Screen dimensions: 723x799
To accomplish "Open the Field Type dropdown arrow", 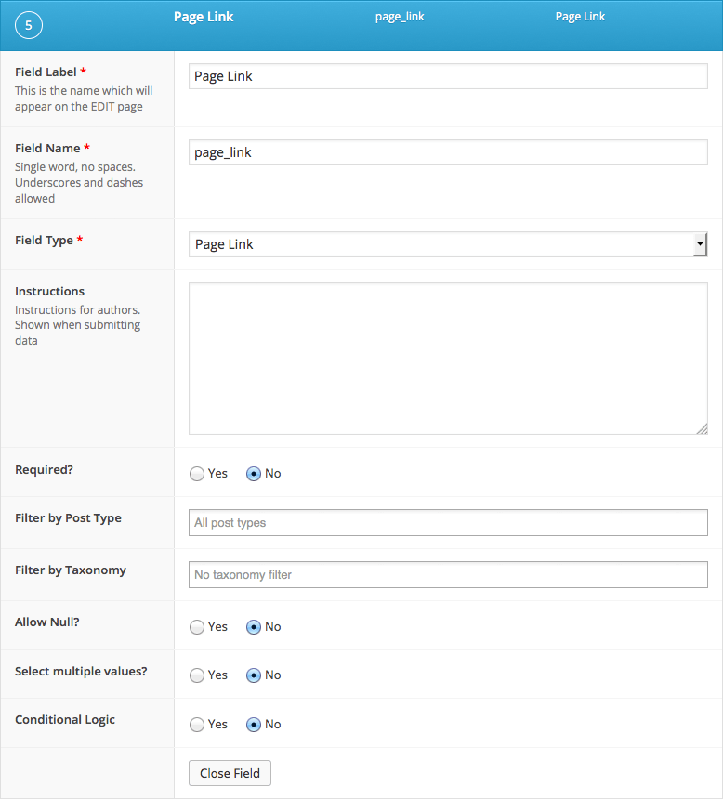I will [700, 244].
